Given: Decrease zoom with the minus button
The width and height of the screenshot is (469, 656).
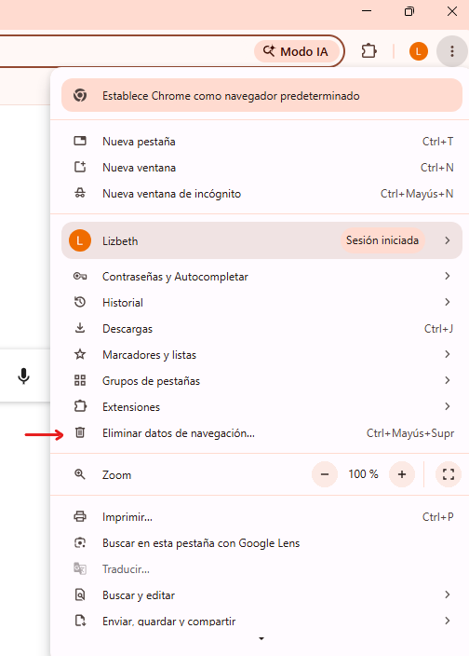Looking at the screenshot, I should [x=325, y=474].
